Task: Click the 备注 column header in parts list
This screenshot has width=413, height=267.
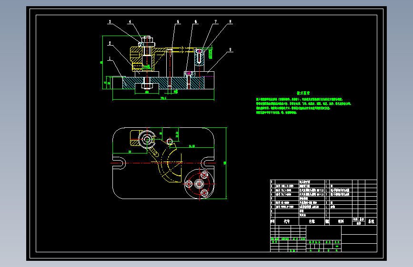Action: coord(371,221)
